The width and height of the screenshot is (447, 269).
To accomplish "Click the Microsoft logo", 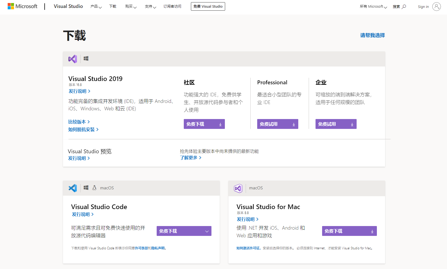I will tap(22, 6).
